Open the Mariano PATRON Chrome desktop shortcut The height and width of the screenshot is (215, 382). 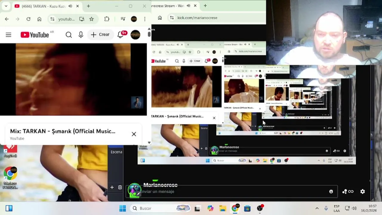[x=10, y=178]
